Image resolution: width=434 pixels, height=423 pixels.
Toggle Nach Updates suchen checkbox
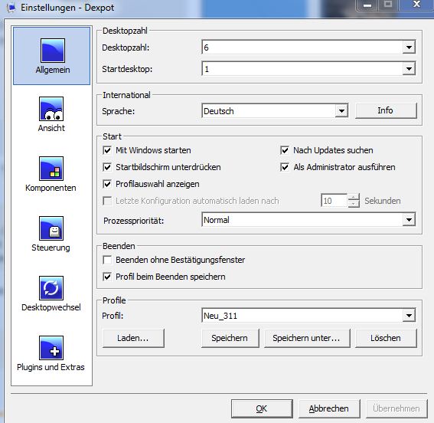(285, 150)
